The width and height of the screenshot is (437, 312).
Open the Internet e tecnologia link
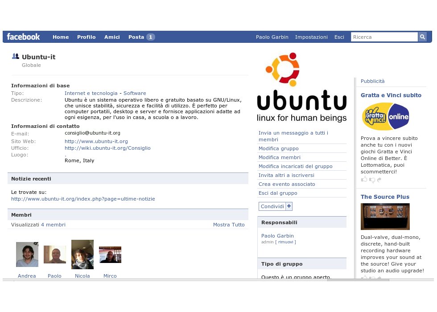click(91, 93)
